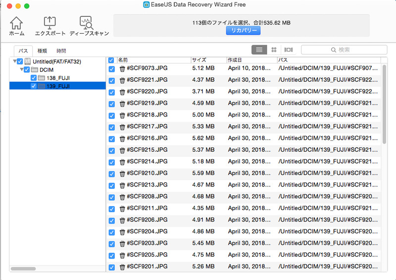Click size cell 5.62 MB
Screen dimensions: 396x280
coord(203,138)
